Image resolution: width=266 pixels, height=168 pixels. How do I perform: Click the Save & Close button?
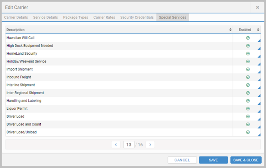246,160
